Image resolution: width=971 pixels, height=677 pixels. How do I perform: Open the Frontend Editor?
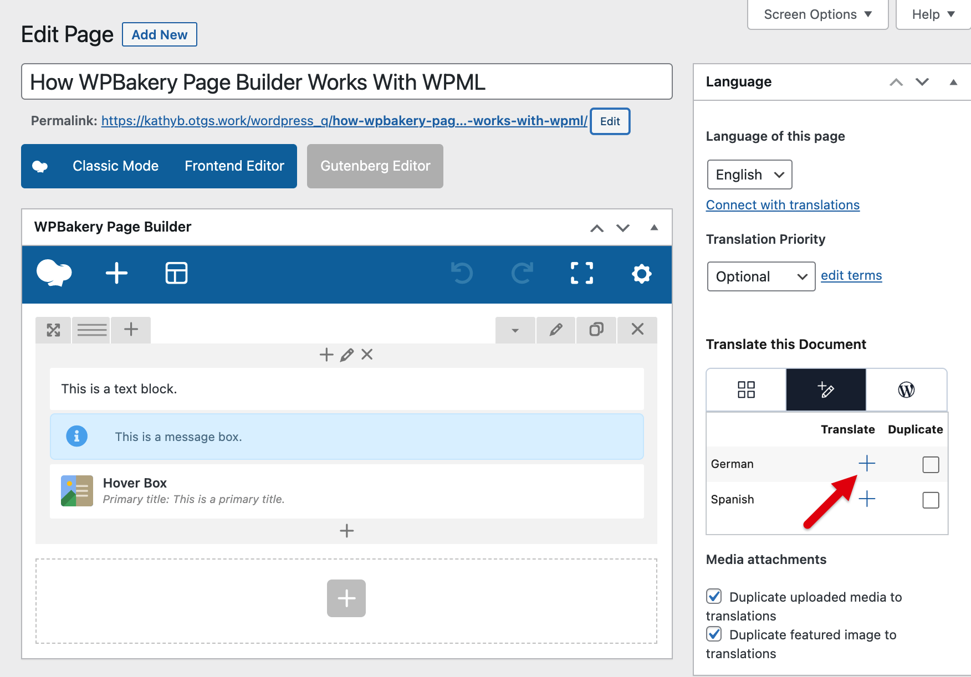coord(234,166)
